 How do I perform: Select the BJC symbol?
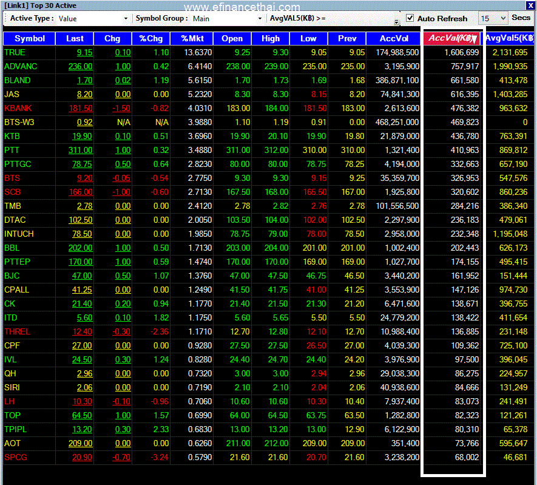coord(12,276)
